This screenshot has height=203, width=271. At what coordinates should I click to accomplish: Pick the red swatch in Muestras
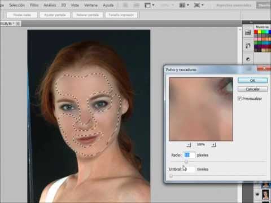tap(256, 32)
